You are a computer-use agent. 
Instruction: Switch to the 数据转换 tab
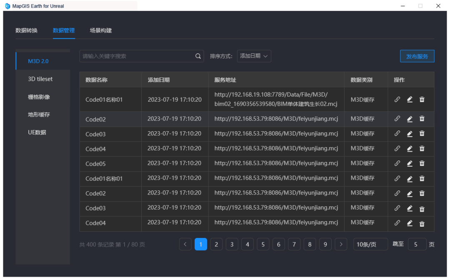coord(27,30)
